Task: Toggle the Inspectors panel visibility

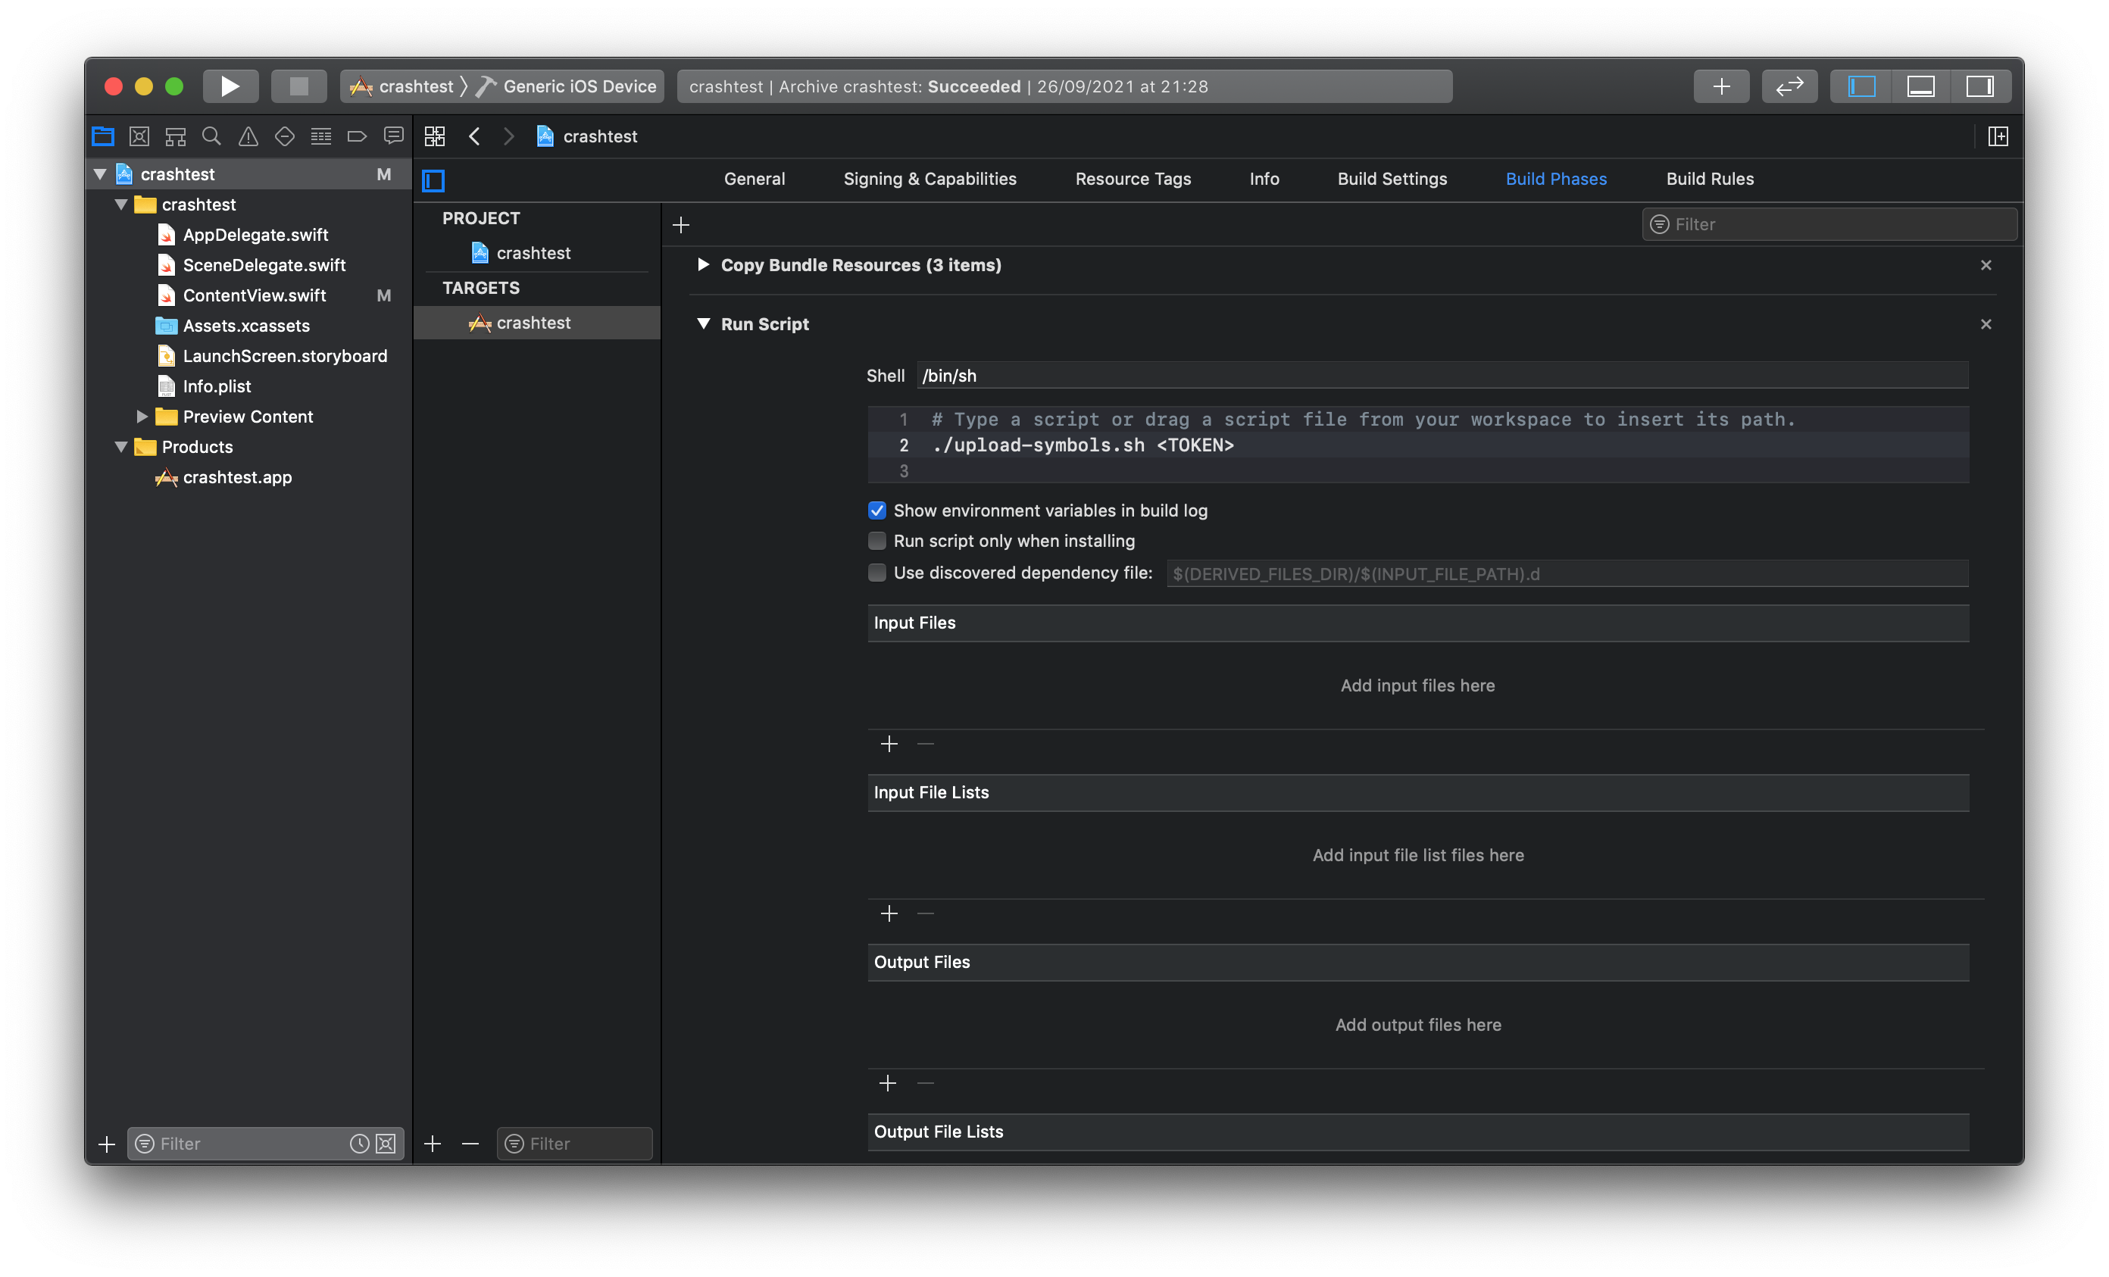Action: point(1979,86)
